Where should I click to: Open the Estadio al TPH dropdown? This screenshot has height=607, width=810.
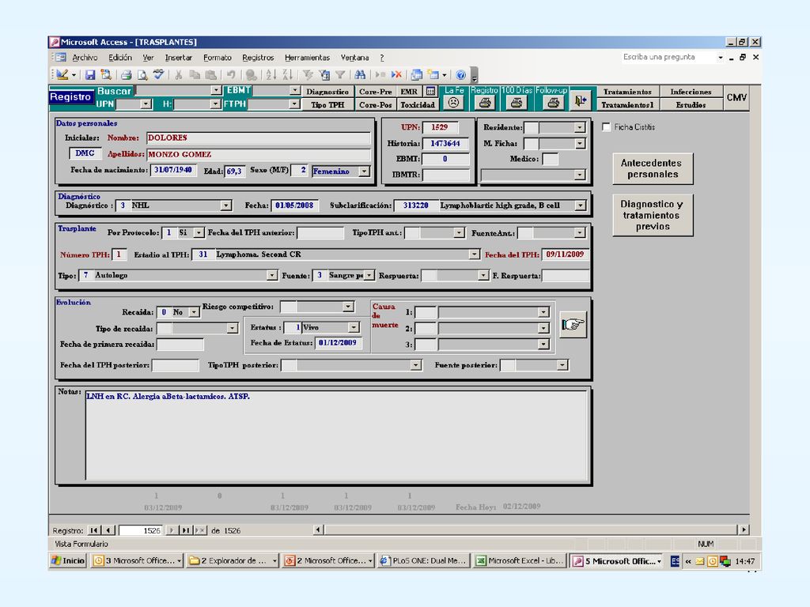474,254
